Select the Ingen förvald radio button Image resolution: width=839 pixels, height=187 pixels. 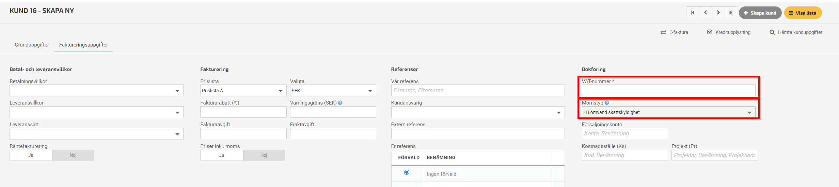407,172
